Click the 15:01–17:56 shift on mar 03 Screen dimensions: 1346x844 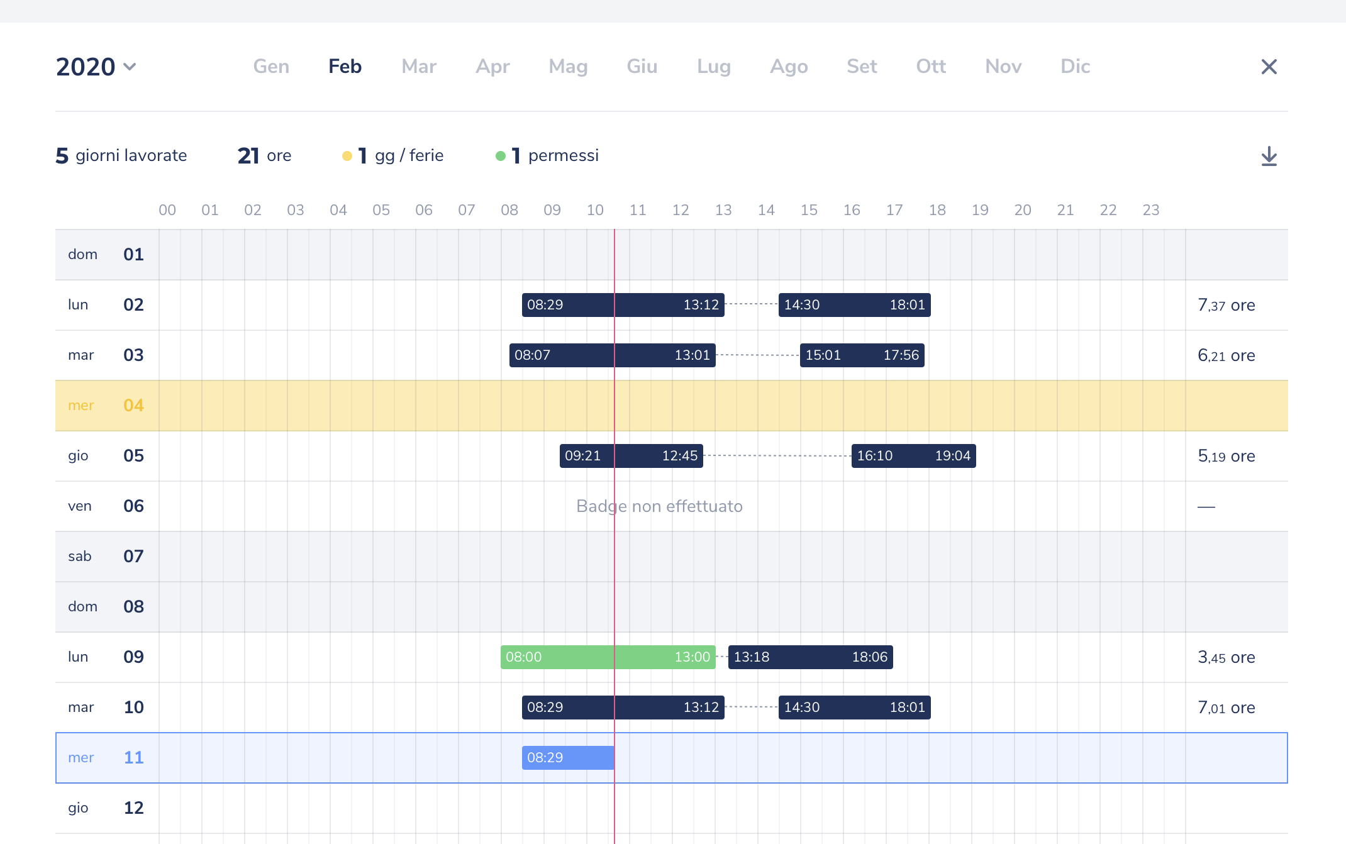click(862, 355)
